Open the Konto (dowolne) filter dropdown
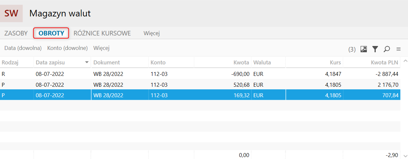 (68, 48)
